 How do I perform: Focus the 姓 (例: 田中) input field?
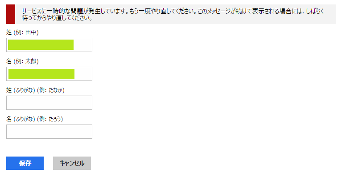[x=49, y=45]
